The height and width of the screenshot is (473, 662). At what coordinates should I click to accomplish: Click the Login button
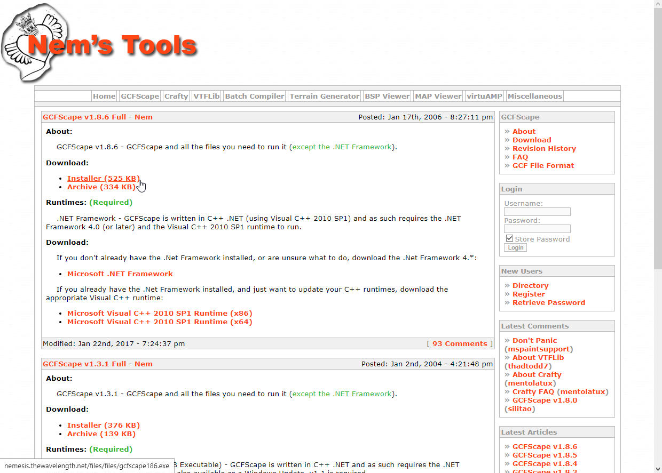[x=516, y=247]
